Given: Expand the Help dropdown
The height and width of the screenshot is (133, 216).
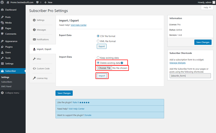Looking at the screenshot, I should point(207,8).
